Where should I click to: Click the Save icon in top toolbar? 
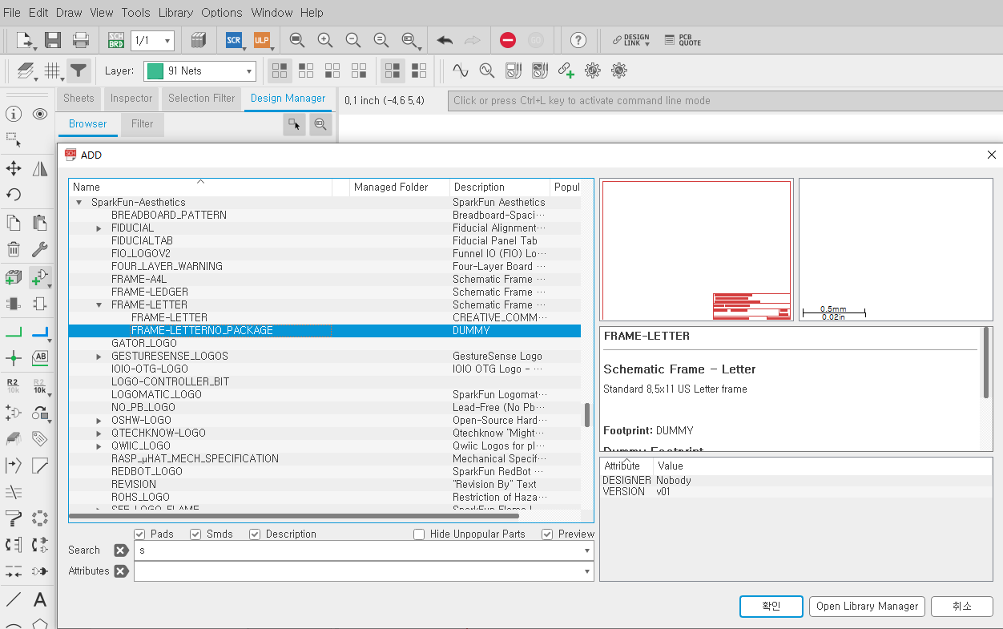coord(53,40)
